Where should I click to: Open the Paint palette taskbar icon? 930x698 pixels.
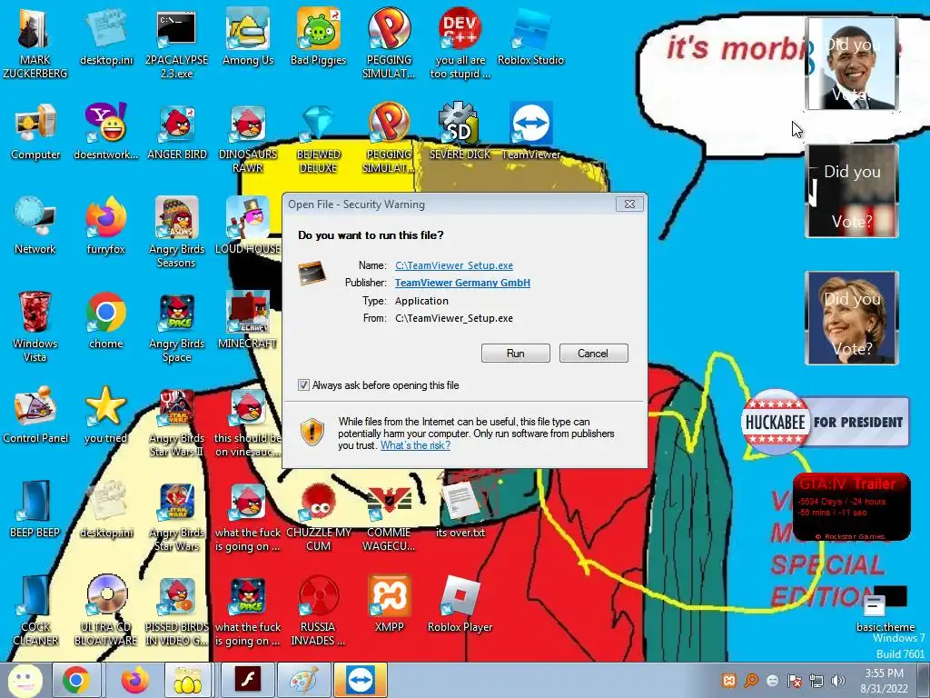click(303, 680)
